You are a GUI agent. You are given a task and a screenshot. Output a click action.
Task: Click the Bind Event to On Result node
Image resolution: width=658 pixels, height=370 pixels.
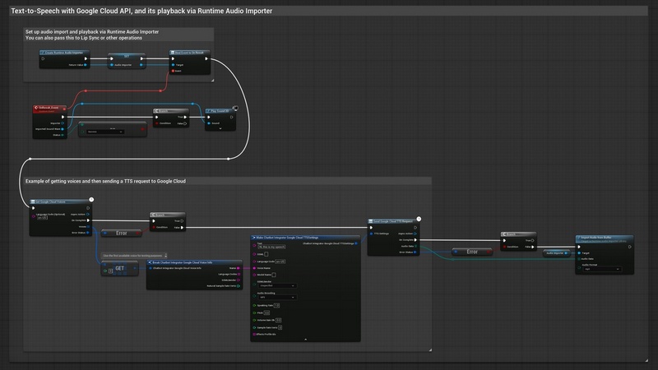click(x=191, y=51)
